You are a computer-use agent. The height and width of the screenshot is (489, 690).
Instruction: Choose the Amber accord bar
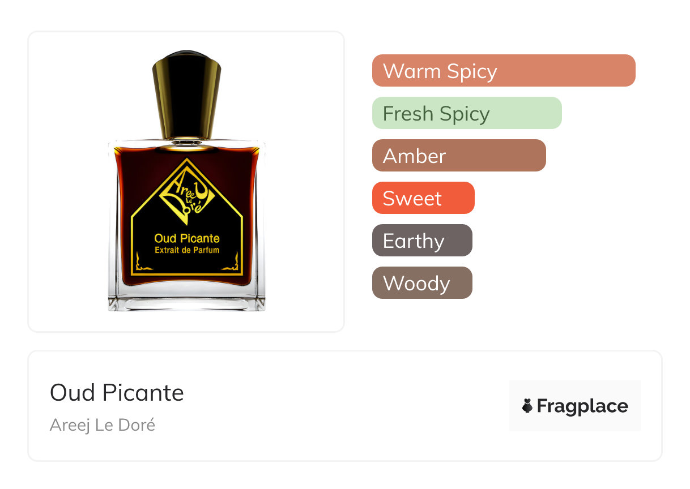(x=459, y=156)
